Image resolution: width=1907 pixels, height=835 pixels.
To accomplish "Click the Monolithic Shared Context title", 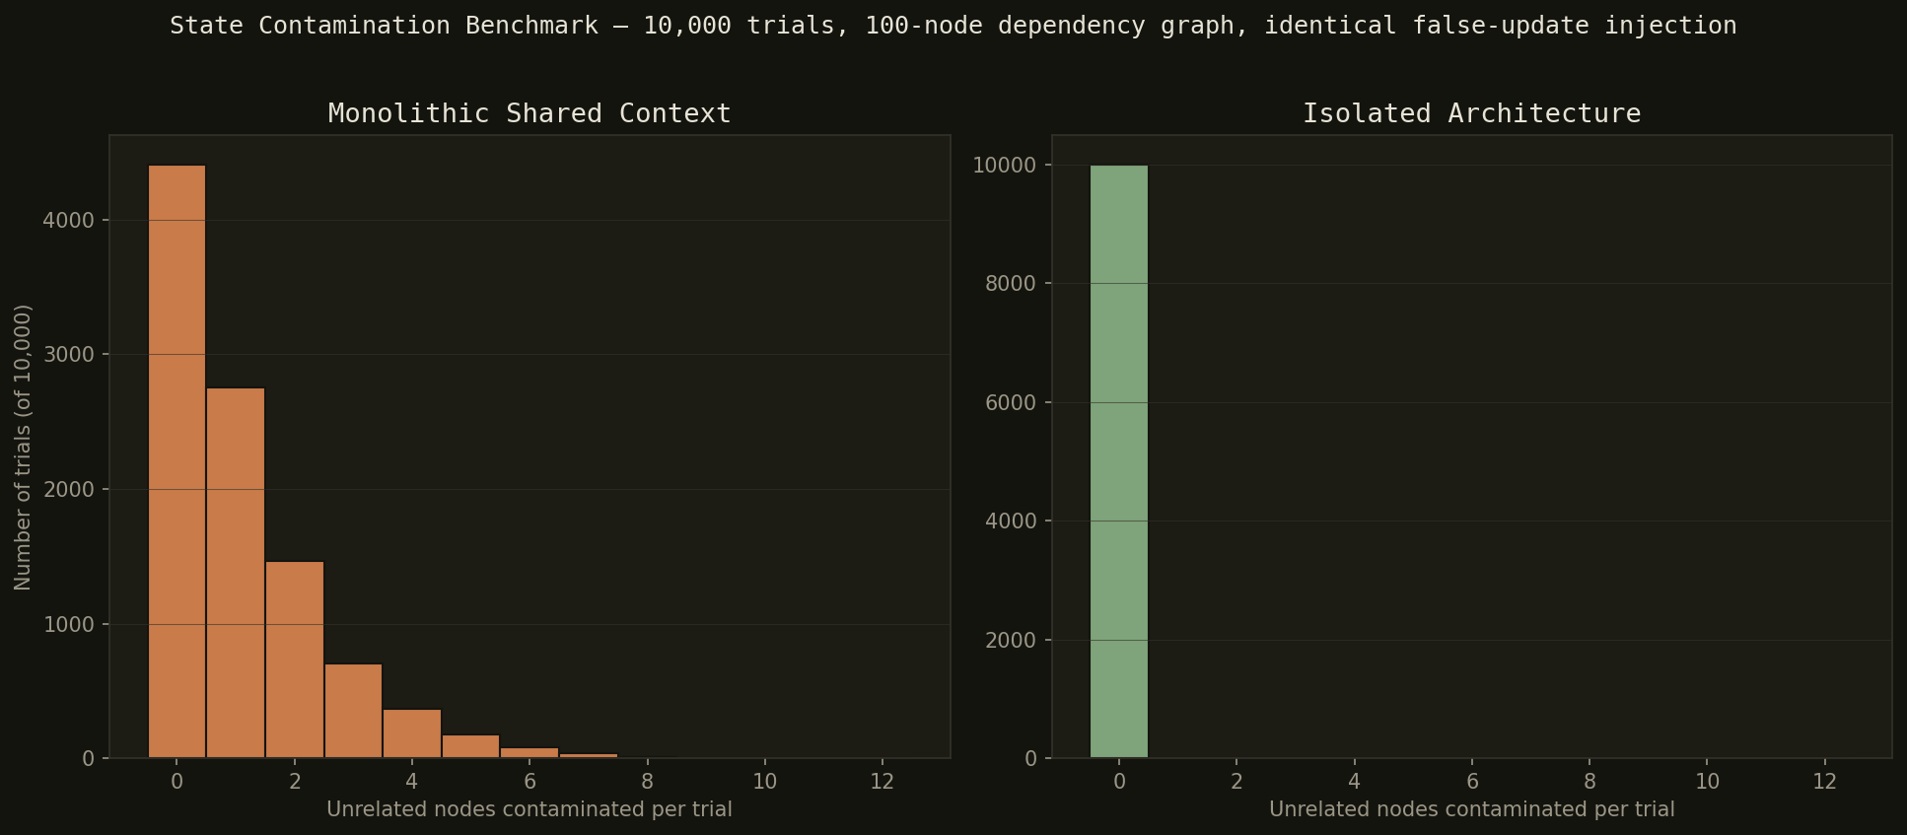I will [530, 113].
